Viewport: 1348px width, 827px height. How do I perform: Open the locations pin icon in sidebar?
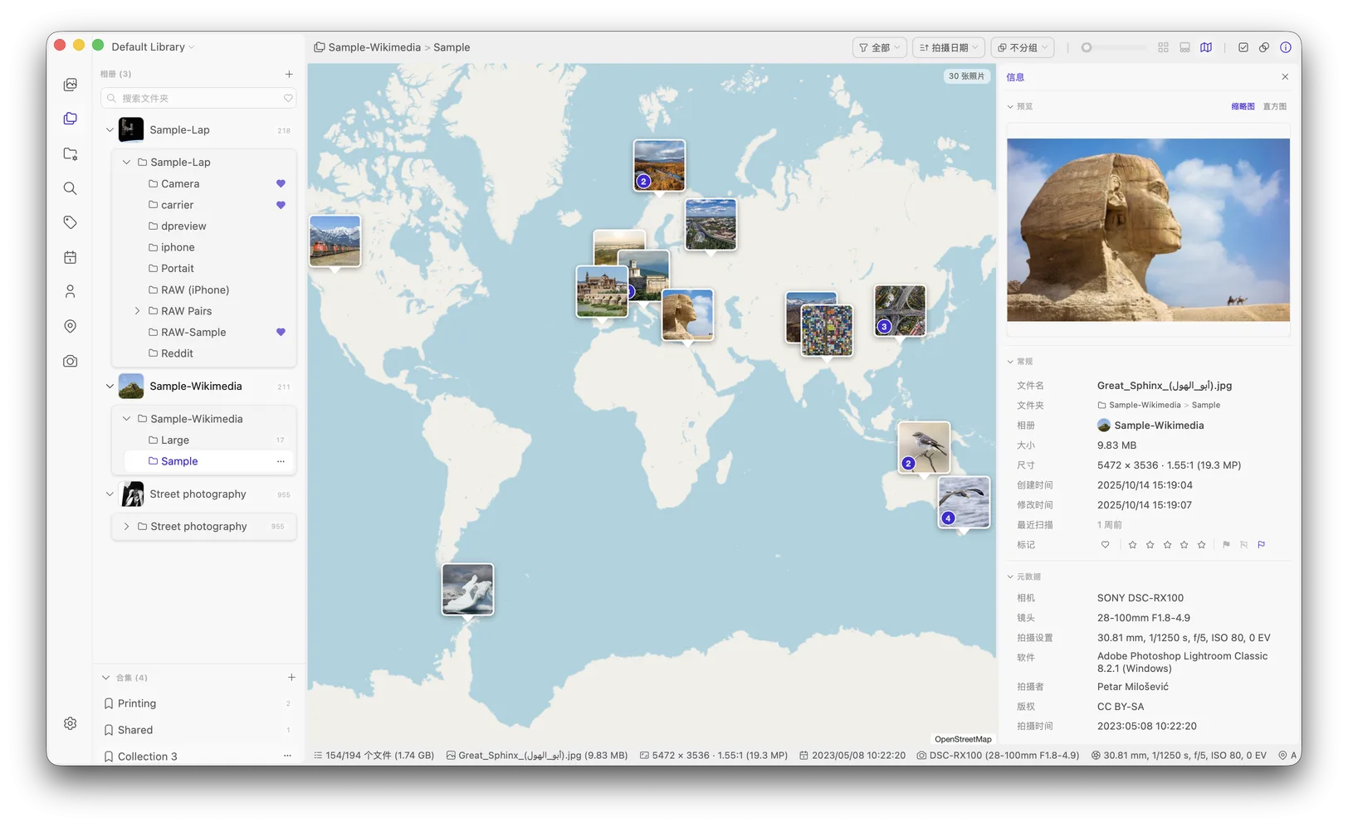point(71,326)
